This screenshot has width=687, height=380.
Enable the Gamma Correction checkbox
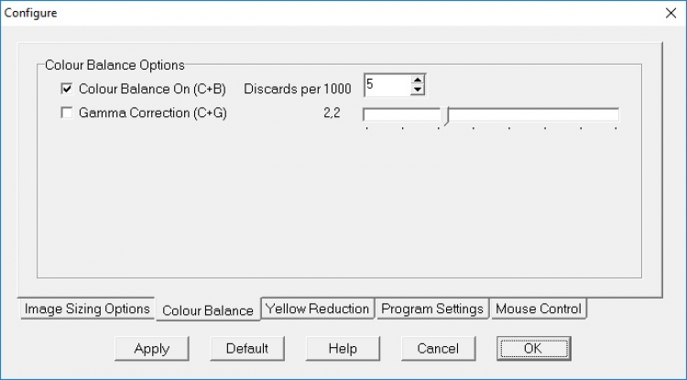(66, 114)
